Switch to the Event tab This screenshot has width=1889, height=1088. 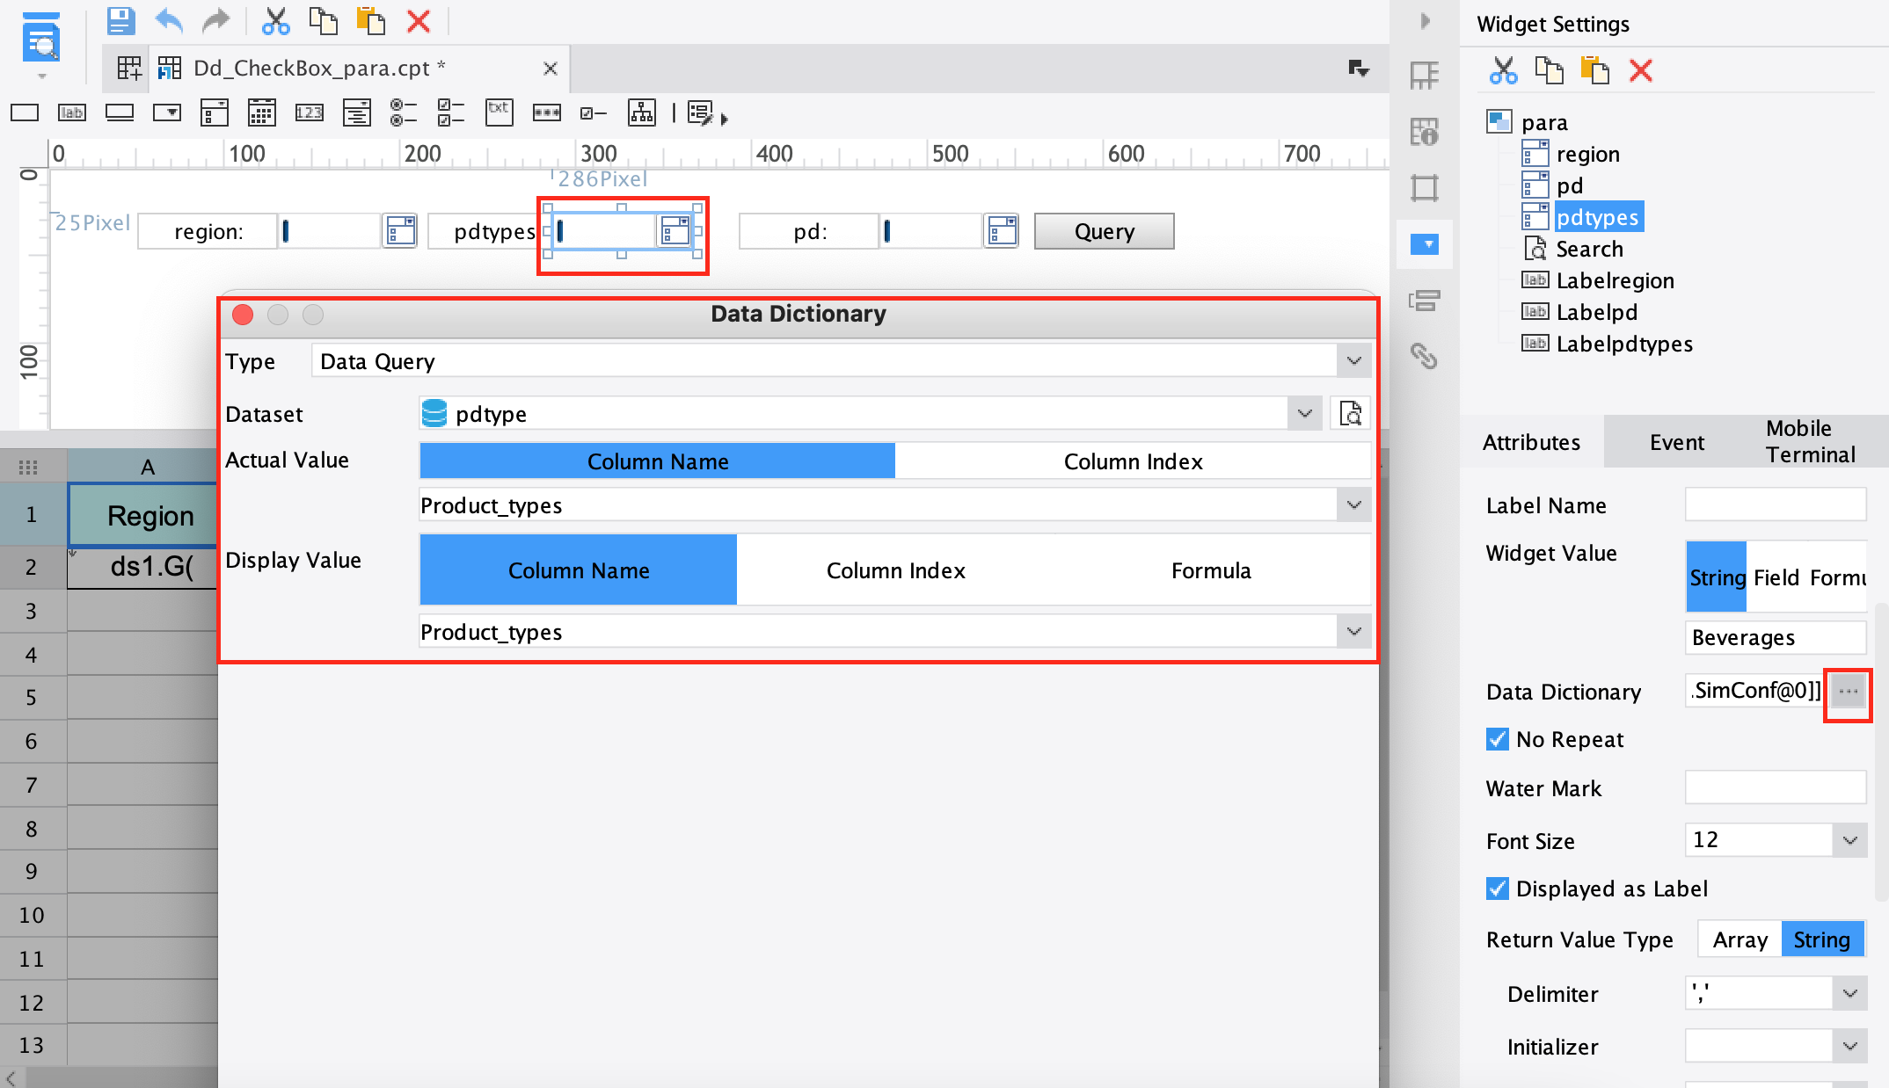(1676, 442)
